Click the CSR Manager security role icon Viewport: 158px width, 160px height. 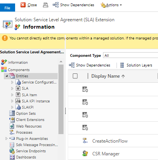coord(85,153)
